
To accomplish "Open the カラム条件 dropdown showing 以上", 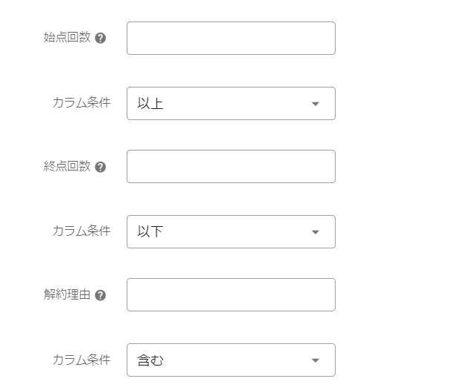I will 230,104.
